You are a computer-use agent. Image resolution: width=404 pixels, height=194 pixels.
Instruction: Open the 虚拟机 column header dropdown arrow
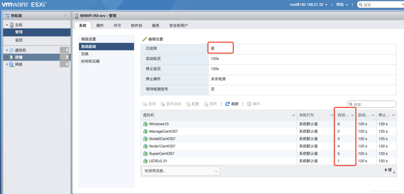(293, 115)
